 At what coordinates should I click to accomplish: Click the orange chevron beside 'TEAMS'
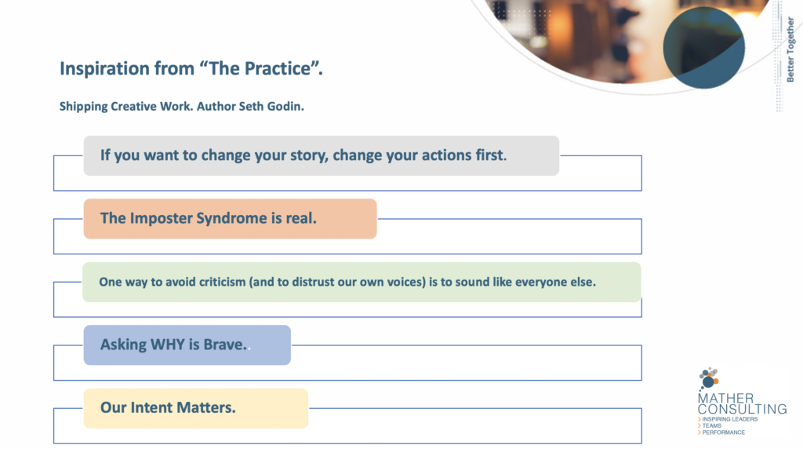(699, 425)
